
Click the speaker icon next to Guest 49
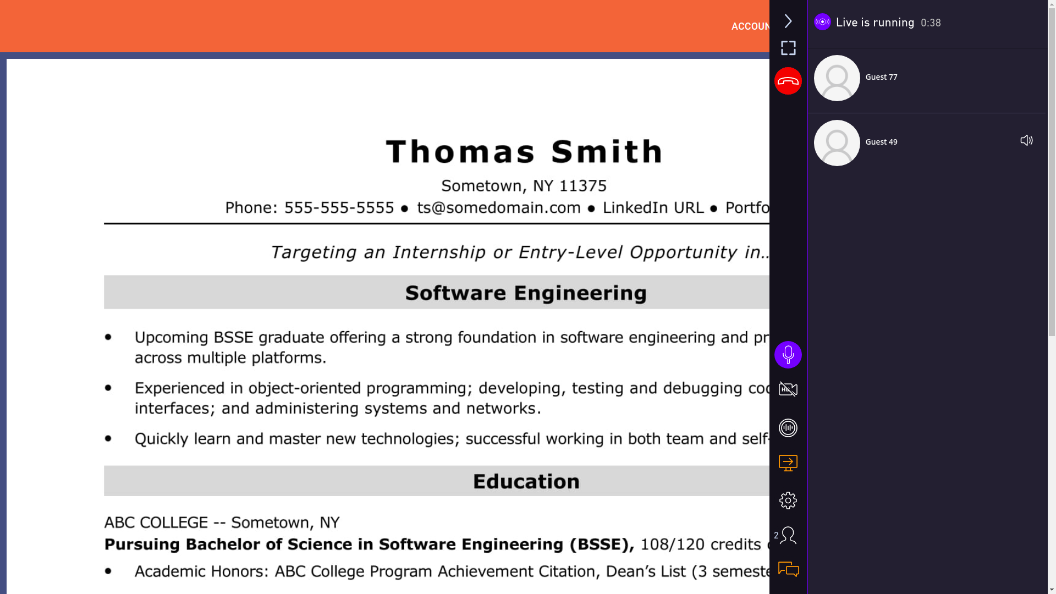point(1026,141)
